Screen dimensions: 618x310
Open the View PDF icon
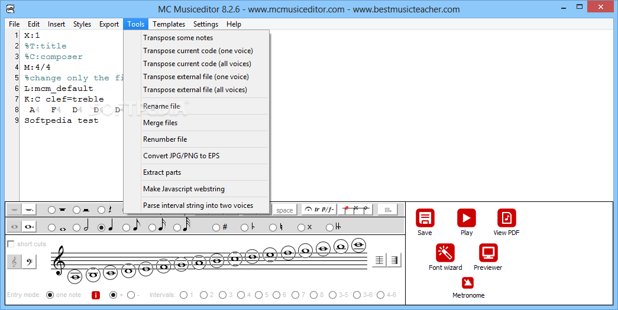pos(506,218)
